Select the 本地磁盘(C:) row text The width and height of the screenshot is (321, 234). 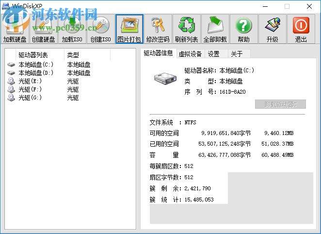(36, 65)
